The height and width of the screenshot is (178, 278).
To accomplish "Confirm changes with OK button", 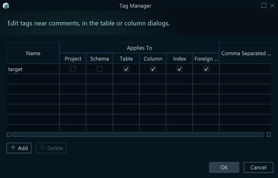I will 224,168.
